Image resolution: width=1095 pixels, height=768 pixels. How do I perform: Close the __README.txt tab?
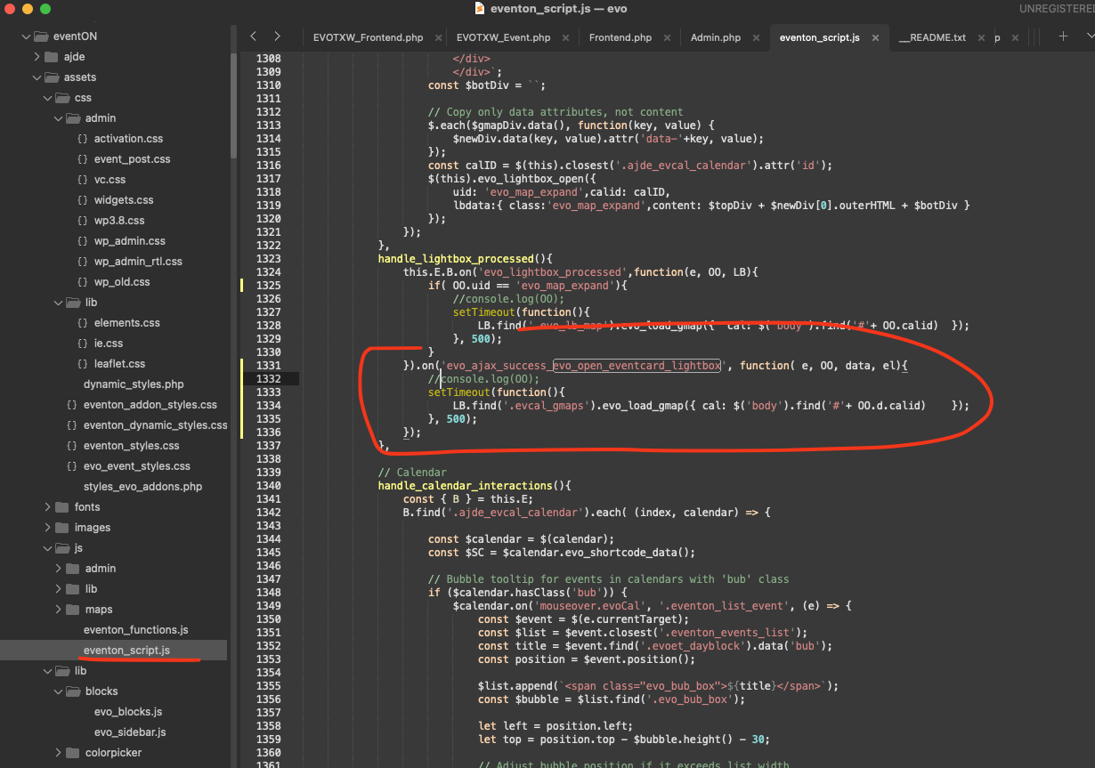click(982, 38)
